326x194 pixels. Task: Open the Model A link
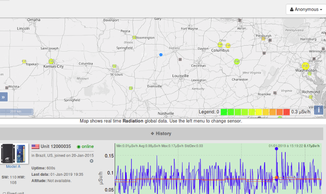(13, 167)
